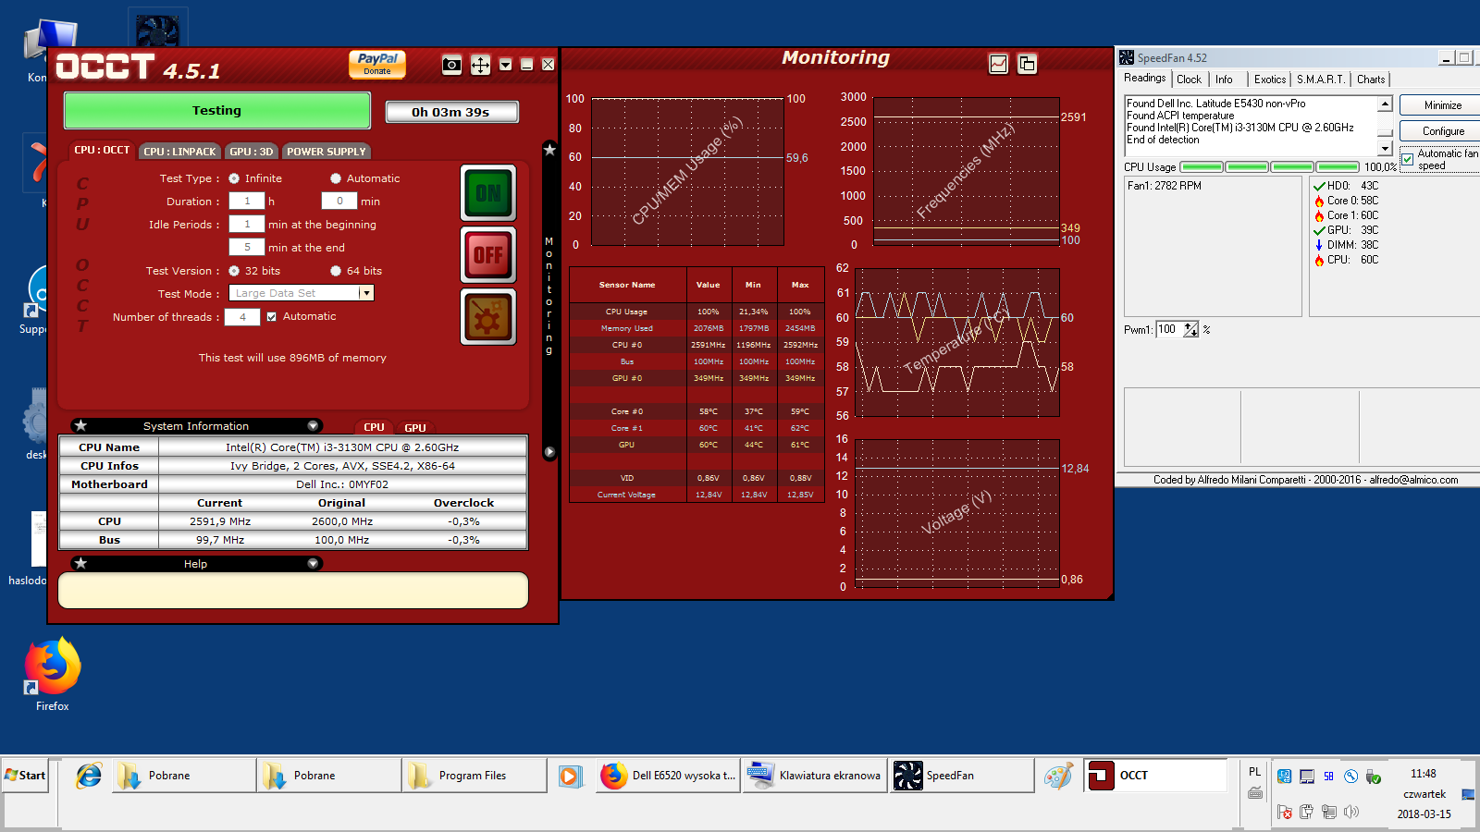Image resolution: width=1480 pixels, height=832 pixels.
Task: Take a screenshot with OCCT camera icon
Action: coord(451,65)
